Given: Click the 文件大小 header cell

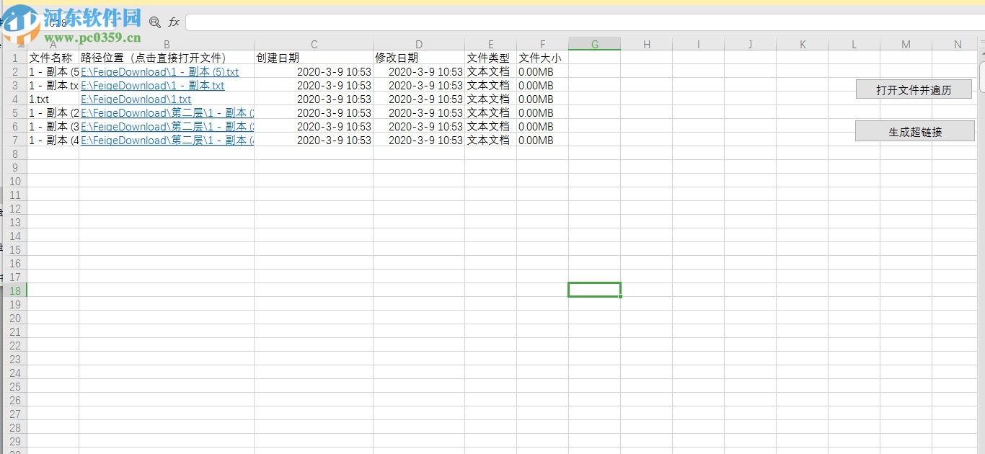Looking at the screenshot, I should [542, 58].
